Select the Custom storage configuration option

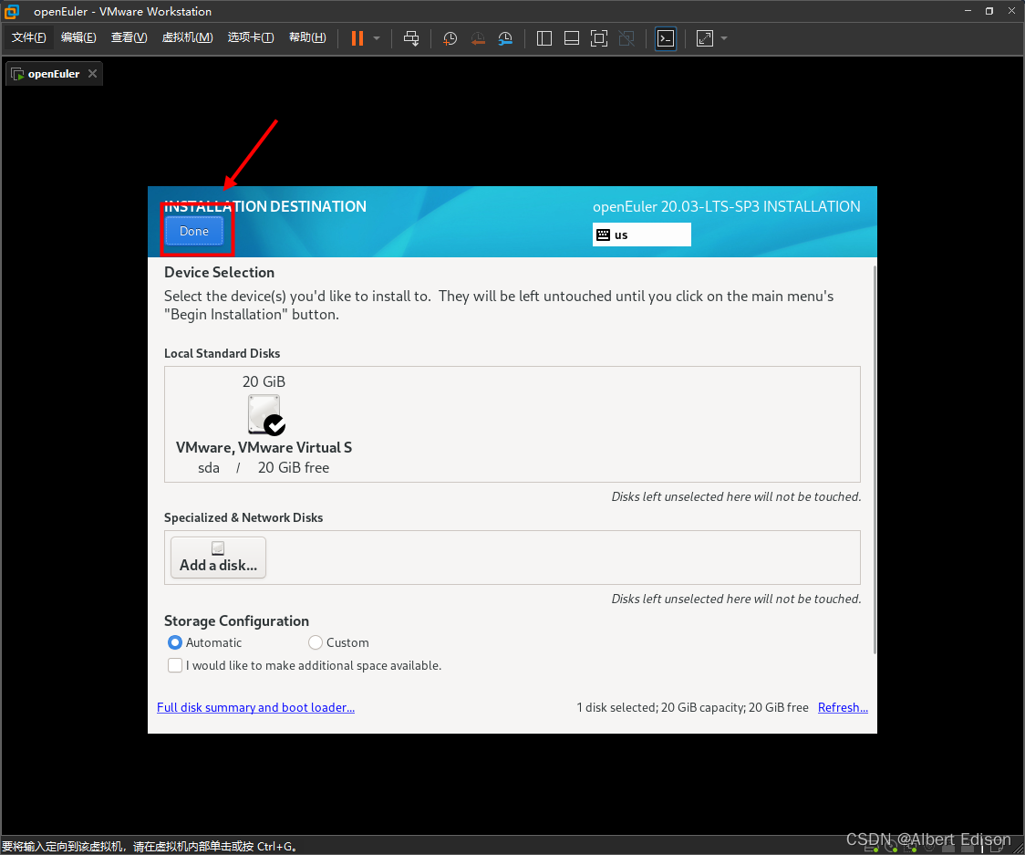point(315,642)
